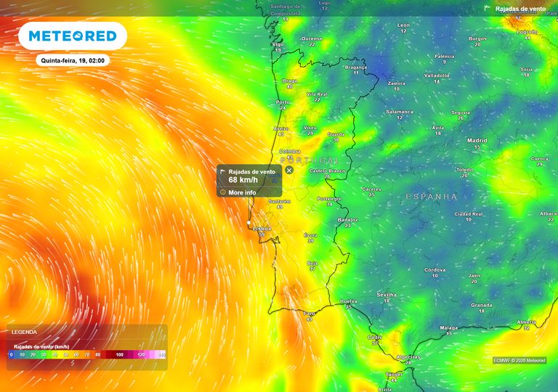The height and width of the screenshot is (392, 558).
Task: Click the wind flag icon in the top bar
Action: (x=488, y=9)
